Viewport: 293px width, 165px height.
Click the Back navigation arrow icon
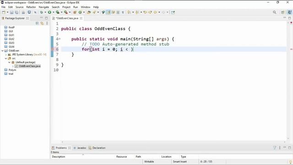155,12
